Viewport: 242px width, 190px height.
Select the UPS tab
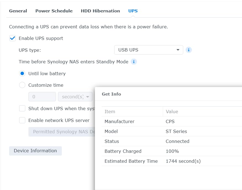coord(133,11)
